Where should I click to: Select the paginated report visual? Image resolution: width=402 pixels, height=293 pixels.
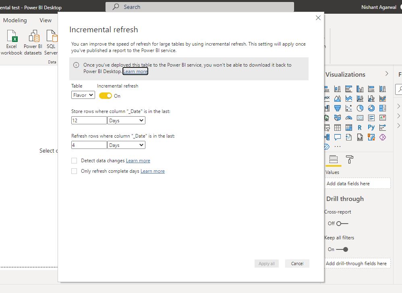click(360, 137)
